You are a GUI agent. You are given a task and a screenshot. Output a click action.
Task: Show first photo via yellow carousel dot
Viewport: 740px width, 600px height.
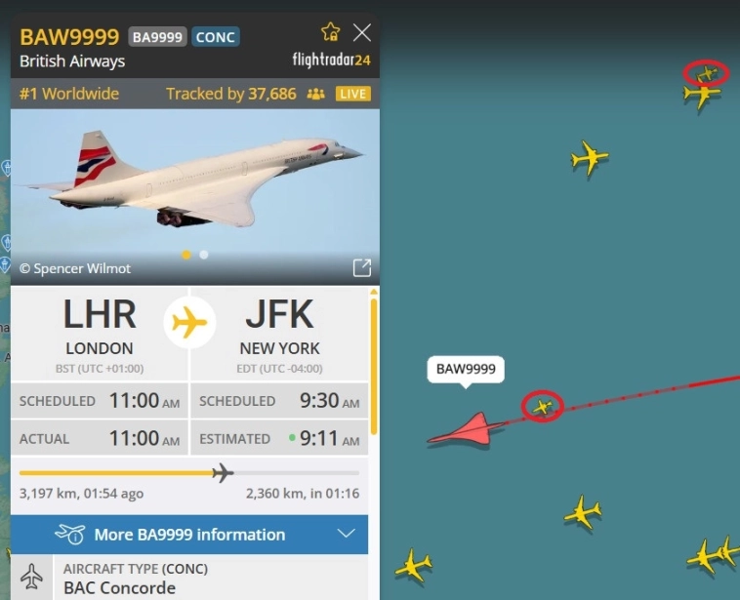pyautogui.click(x=186, y=255)
